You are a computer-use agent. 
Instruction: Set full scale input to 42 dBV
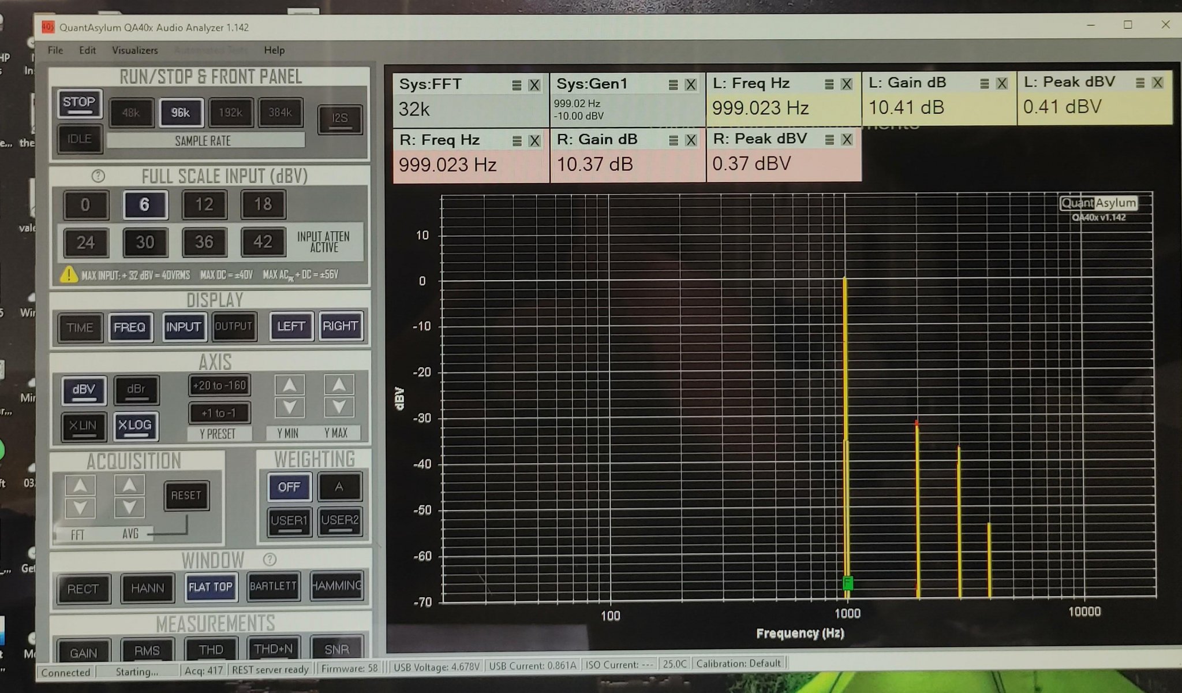[x=263, y=242]
